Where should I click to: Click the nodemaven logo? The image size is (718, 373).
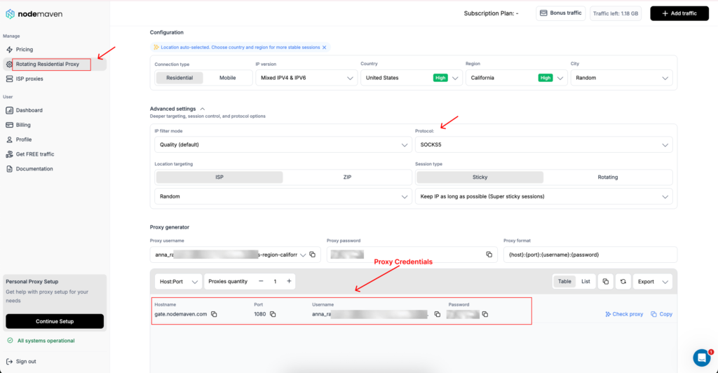pos(34,14)
